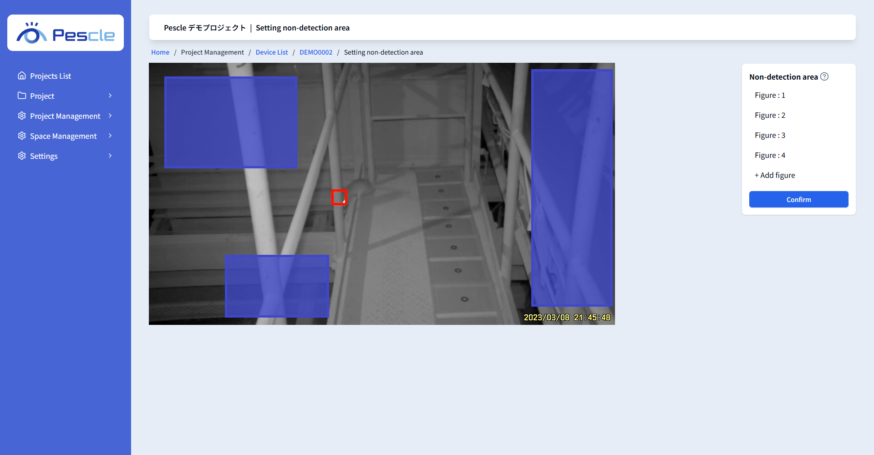Select the tall blue rectangle by the image's right edge
The width and height of the screenshot is (874, 455).
[x=572, y=188]
